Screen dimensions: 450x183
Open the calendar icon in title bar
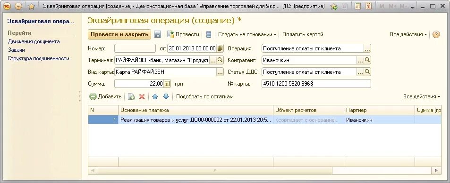point(368,6)
